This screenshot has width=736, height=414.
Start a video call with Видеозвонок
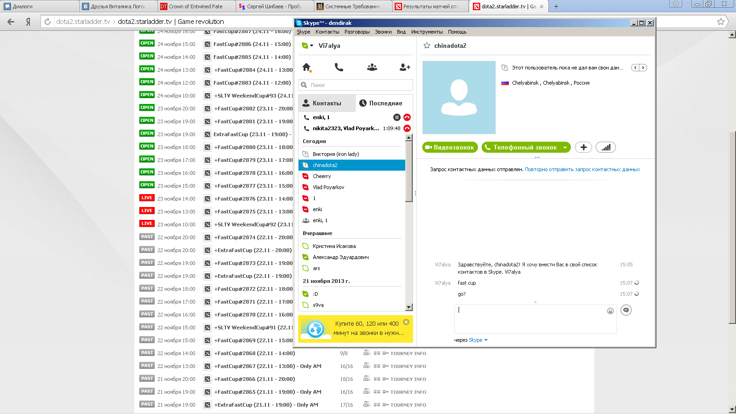pyautogui.click(x=450, y=147)
